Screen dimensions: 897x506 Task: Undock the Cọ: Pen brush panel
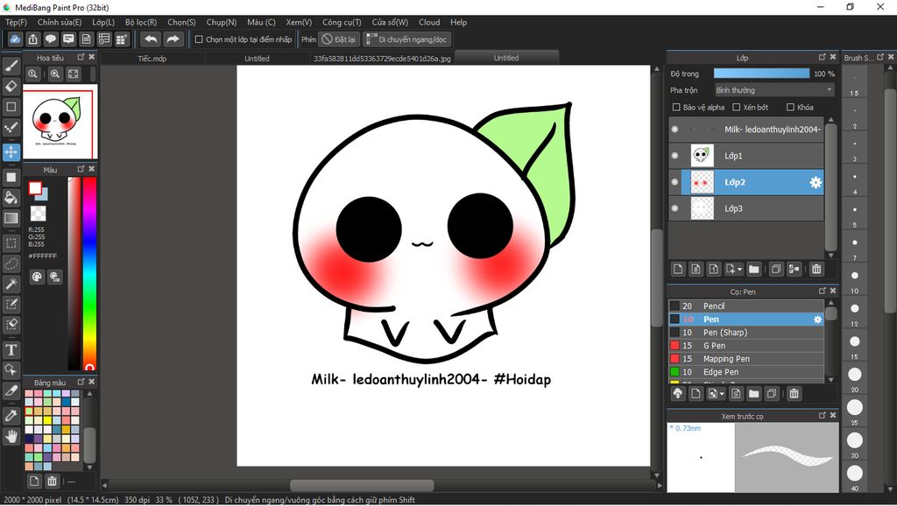coord(822,291)
